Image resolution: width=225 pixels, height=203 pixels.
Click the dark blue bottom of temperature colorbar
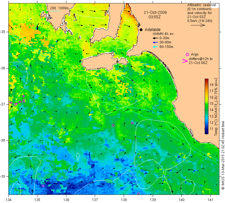coord(206,132)
